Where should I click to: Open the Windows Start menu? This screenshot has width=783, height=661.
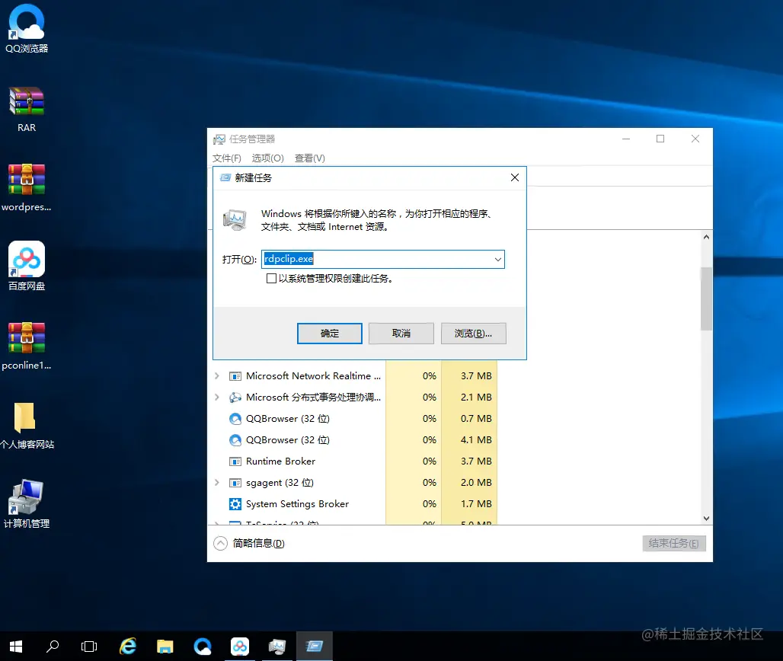pos(16,647)
